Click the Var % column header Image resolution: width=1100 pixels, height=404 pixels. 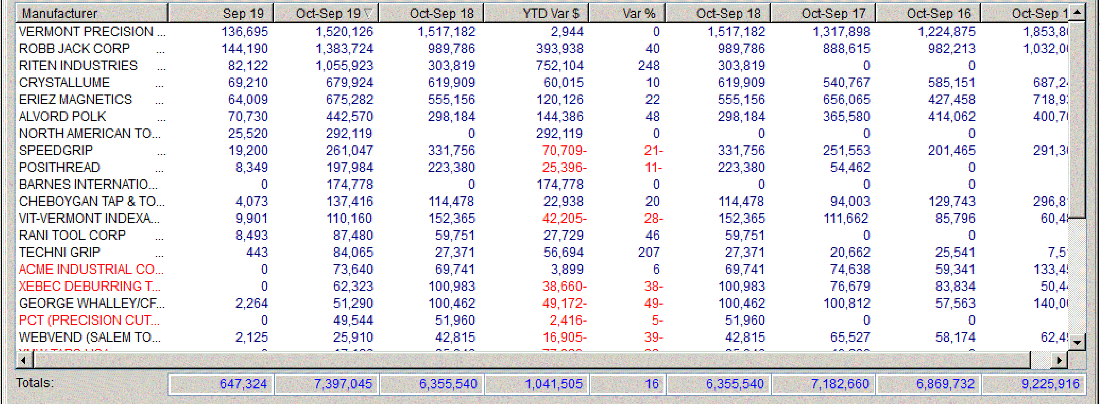coord(626,13)
